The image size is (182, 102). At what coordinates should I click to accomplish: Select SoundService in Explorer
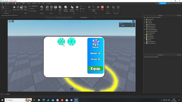coord(151,41)
